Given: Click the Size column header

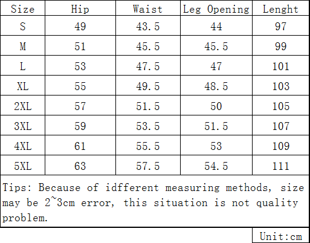Looking at the screenshot, I should tap(22, 9).
